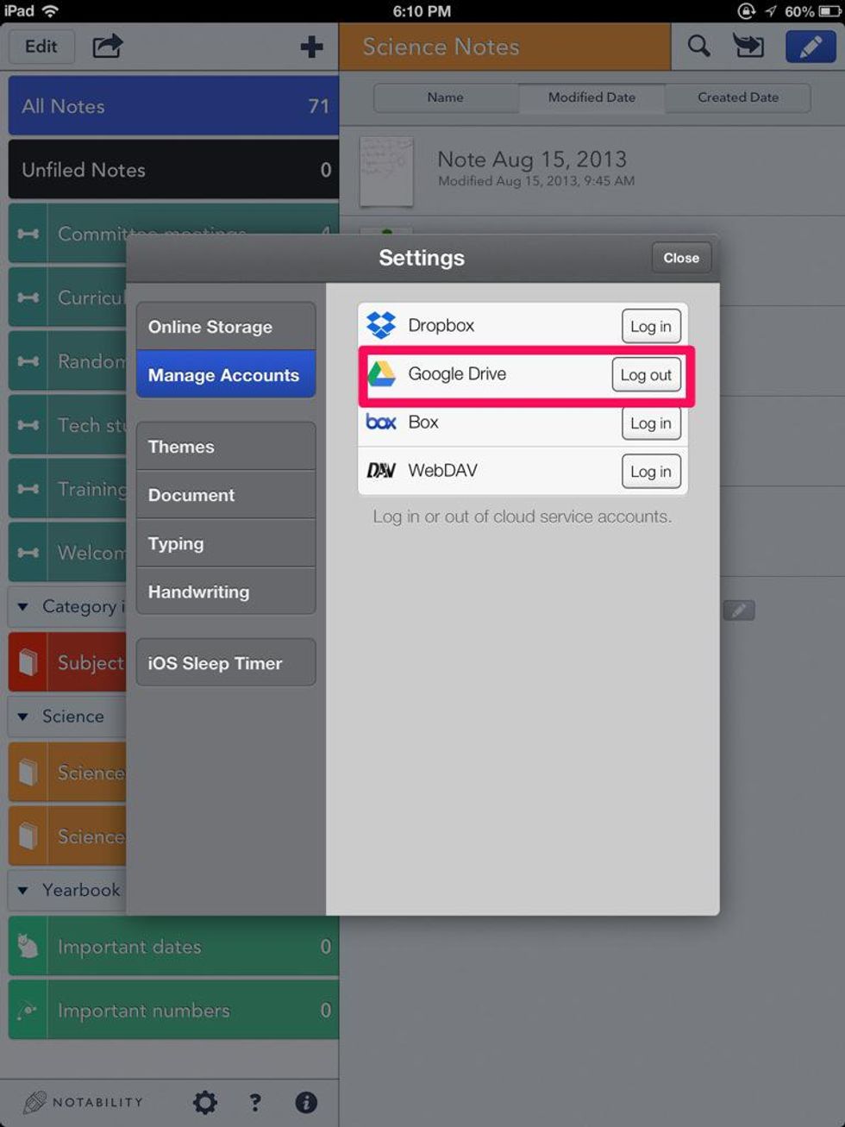Close the Settings dialog

tap(680, 258)
